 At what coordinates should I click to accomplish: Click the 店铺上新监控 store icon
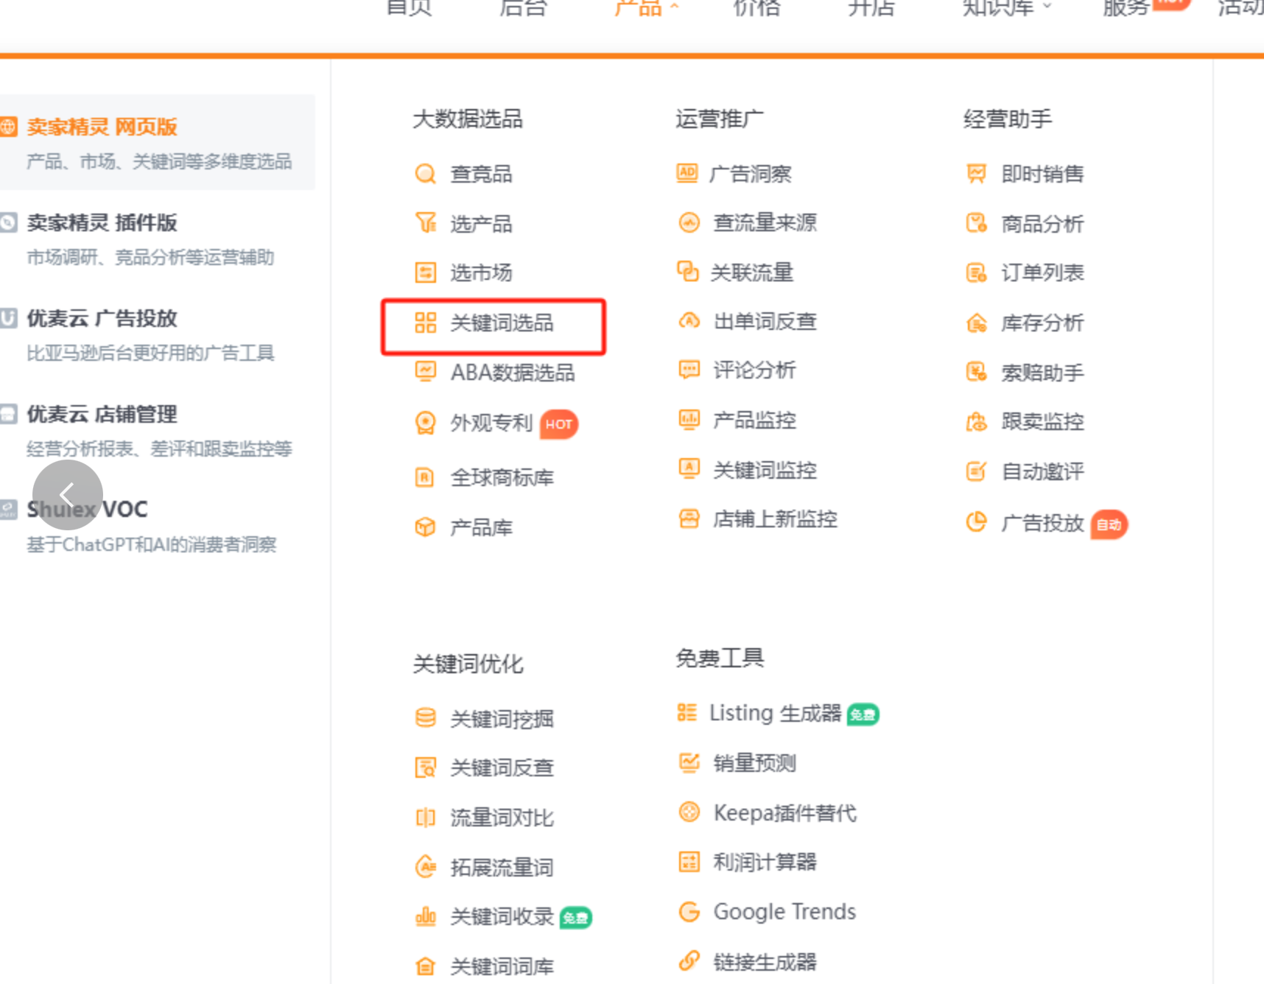pos(689,519)
